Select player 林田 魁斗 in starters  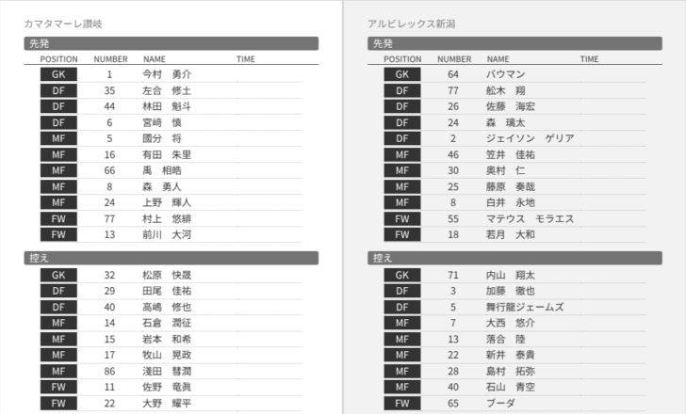tap(166, 106)
